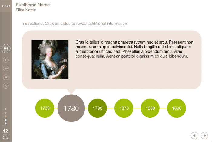Click the slide counter showing 12 of 35
212x142 pixels.
[6, 134]
